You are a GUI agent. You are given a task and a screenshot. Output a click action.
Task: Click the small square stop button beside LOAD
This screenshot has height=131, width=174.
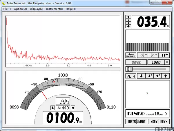167,62
